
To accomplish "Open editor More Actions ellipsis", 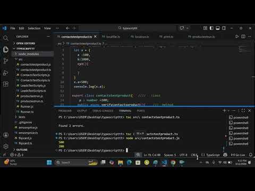I will click(250, 37).
